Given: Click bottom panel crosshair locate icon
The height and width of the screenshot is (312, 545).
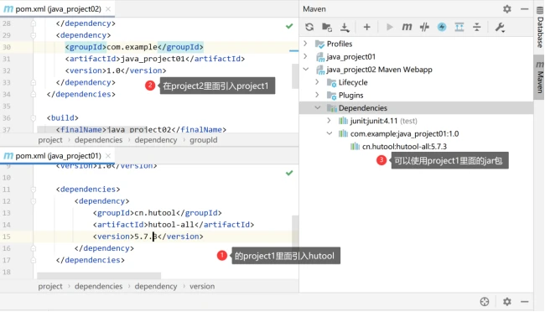Looking at the screenshot, I should tap(485, 302).
